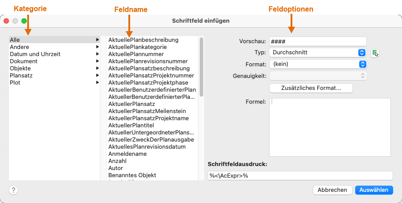
Task: Click the Abbrechen button
Action: coord(332,190)
